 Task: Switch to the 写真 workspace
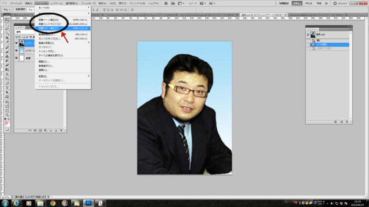pos(319,3)
